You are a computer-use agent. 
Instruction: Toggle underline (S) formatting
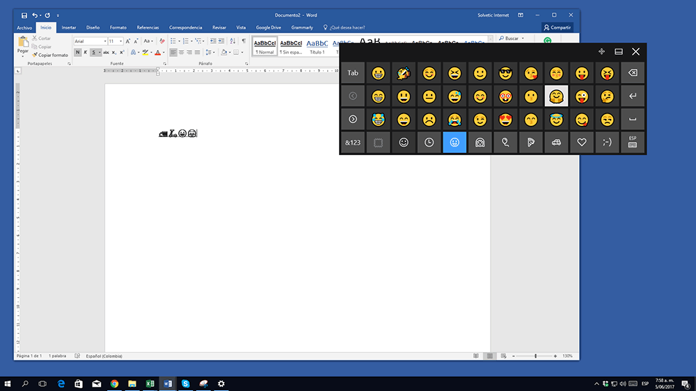point(94,52)
